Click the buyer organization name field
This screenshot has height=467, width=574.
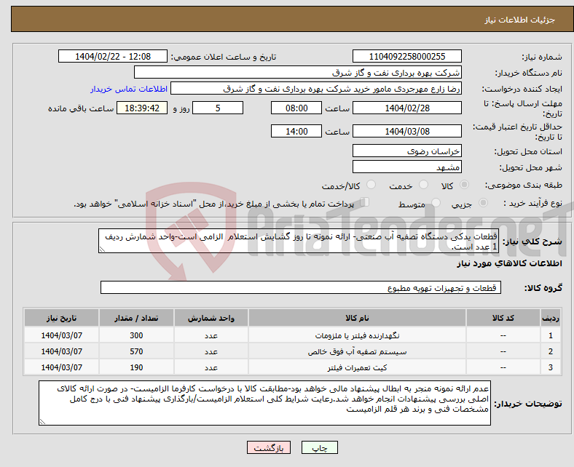pos(298,73)
